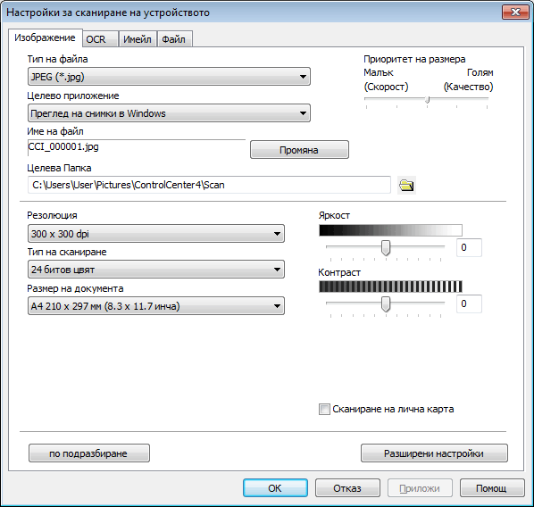Expand the Тип на сканиране dropdown

click(156, 270)
